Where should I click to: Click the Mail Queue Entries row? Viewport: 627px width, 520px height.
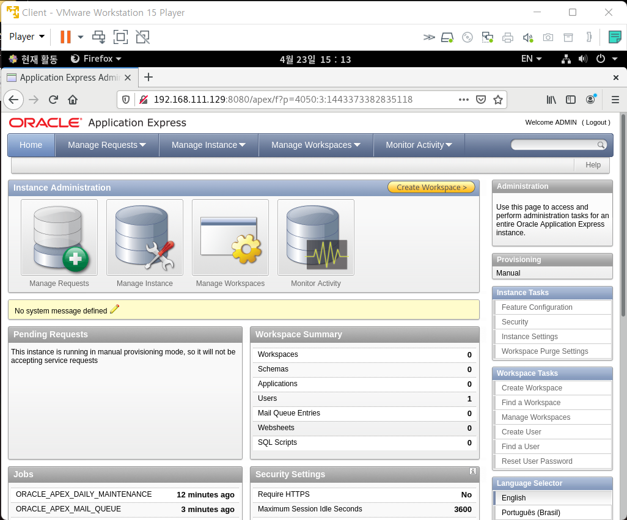pos(364,413)
